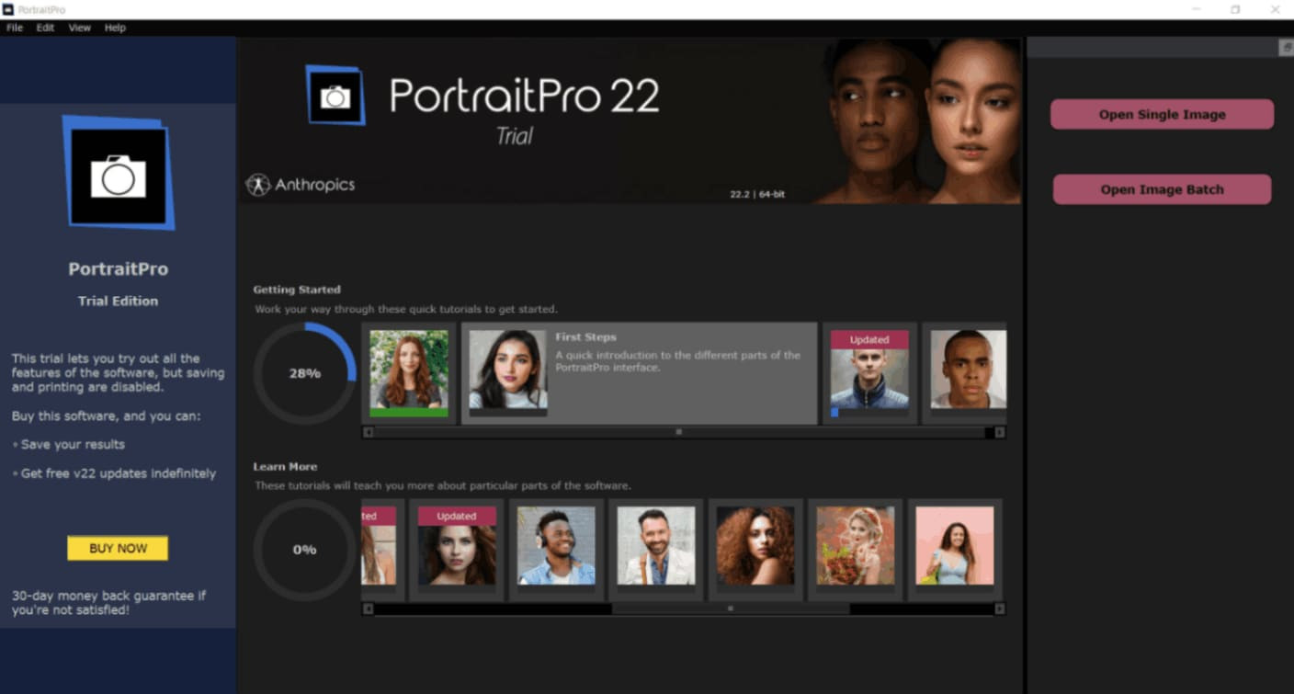Open the View menu

(x=80, y=28)
